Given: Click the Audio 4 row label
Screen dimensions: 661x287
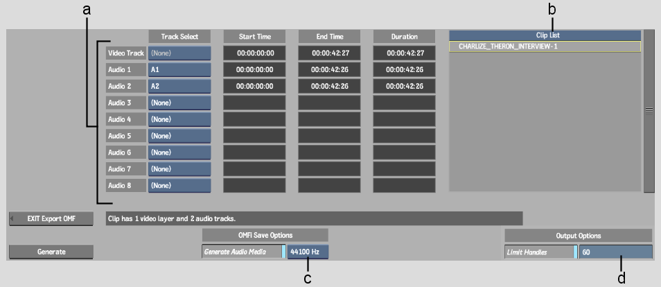Looking at the screenshot, I should tap(126, 119).
